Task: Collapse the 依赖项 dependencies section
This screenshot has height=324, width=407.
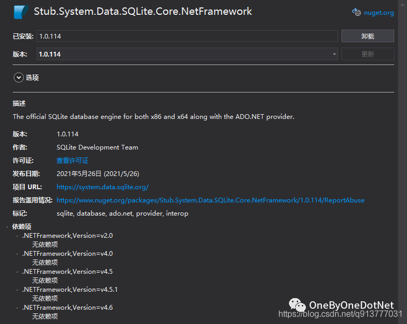Action: [7, 226]
